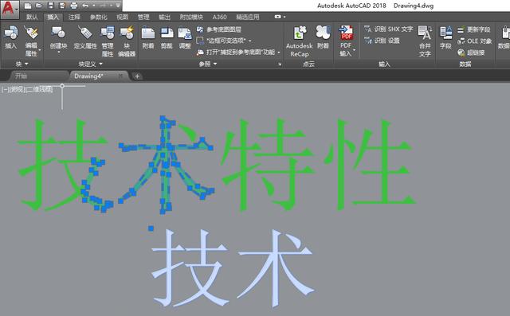The height and width of the screenshot is (316, 510).
Task: Switch to the 插入 ribbon tab
Action: (53, 17)
